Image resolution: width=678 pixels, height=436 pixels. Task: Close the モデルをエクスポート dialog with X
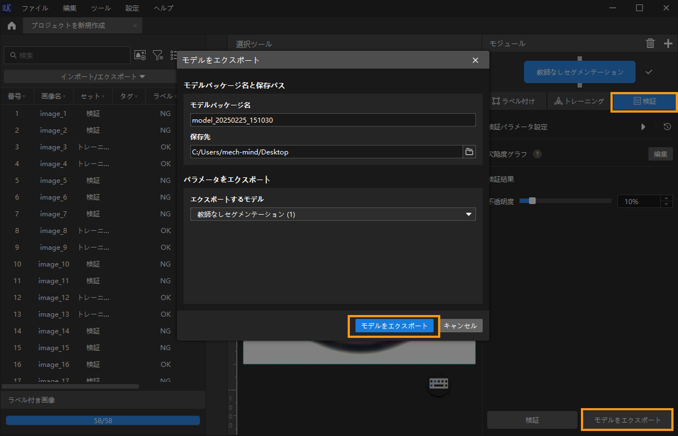475,60
